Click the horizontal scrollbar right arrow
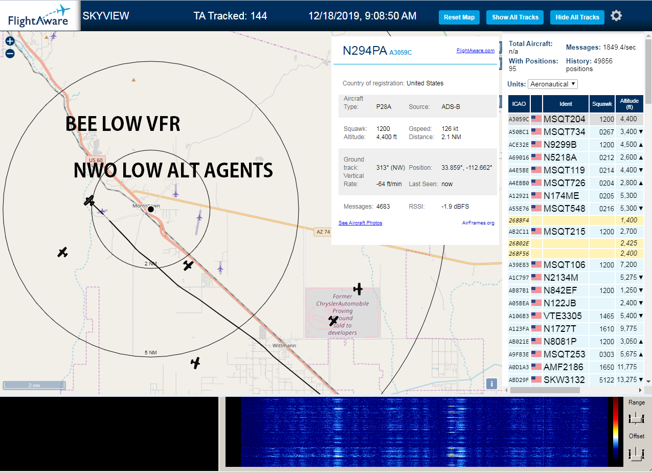This screenshot has height=473, width=652. click(x=641, y=390)
